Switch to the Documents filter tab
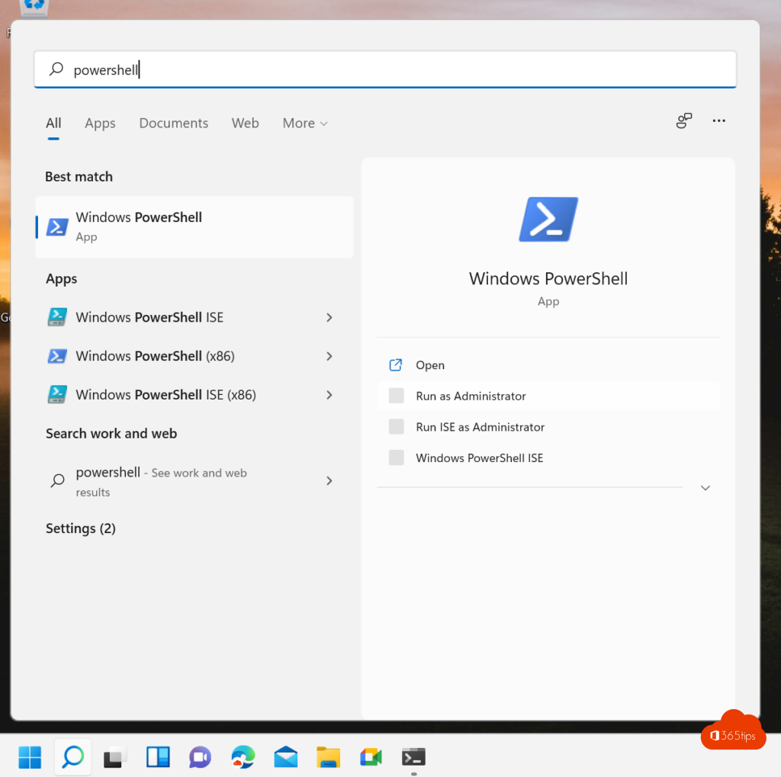 pyautogui.click(x=173, y=124)
